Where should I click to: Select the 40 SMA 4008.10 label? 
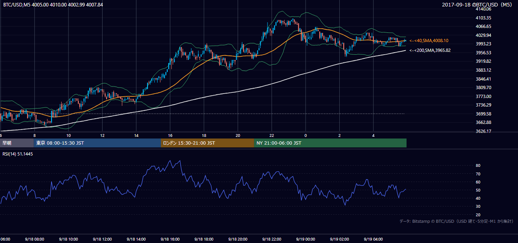[429, 40]
